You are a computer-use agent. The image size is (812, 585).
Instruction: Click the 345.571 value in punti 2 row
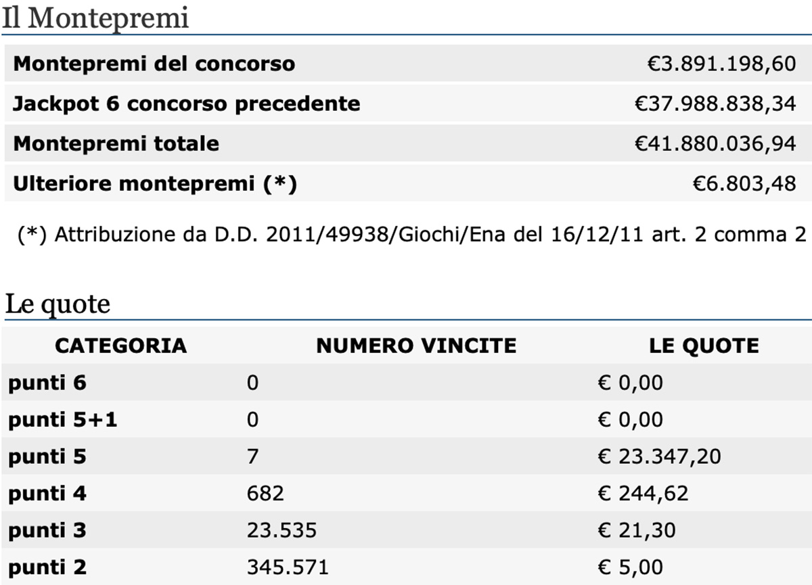point(288,566)
